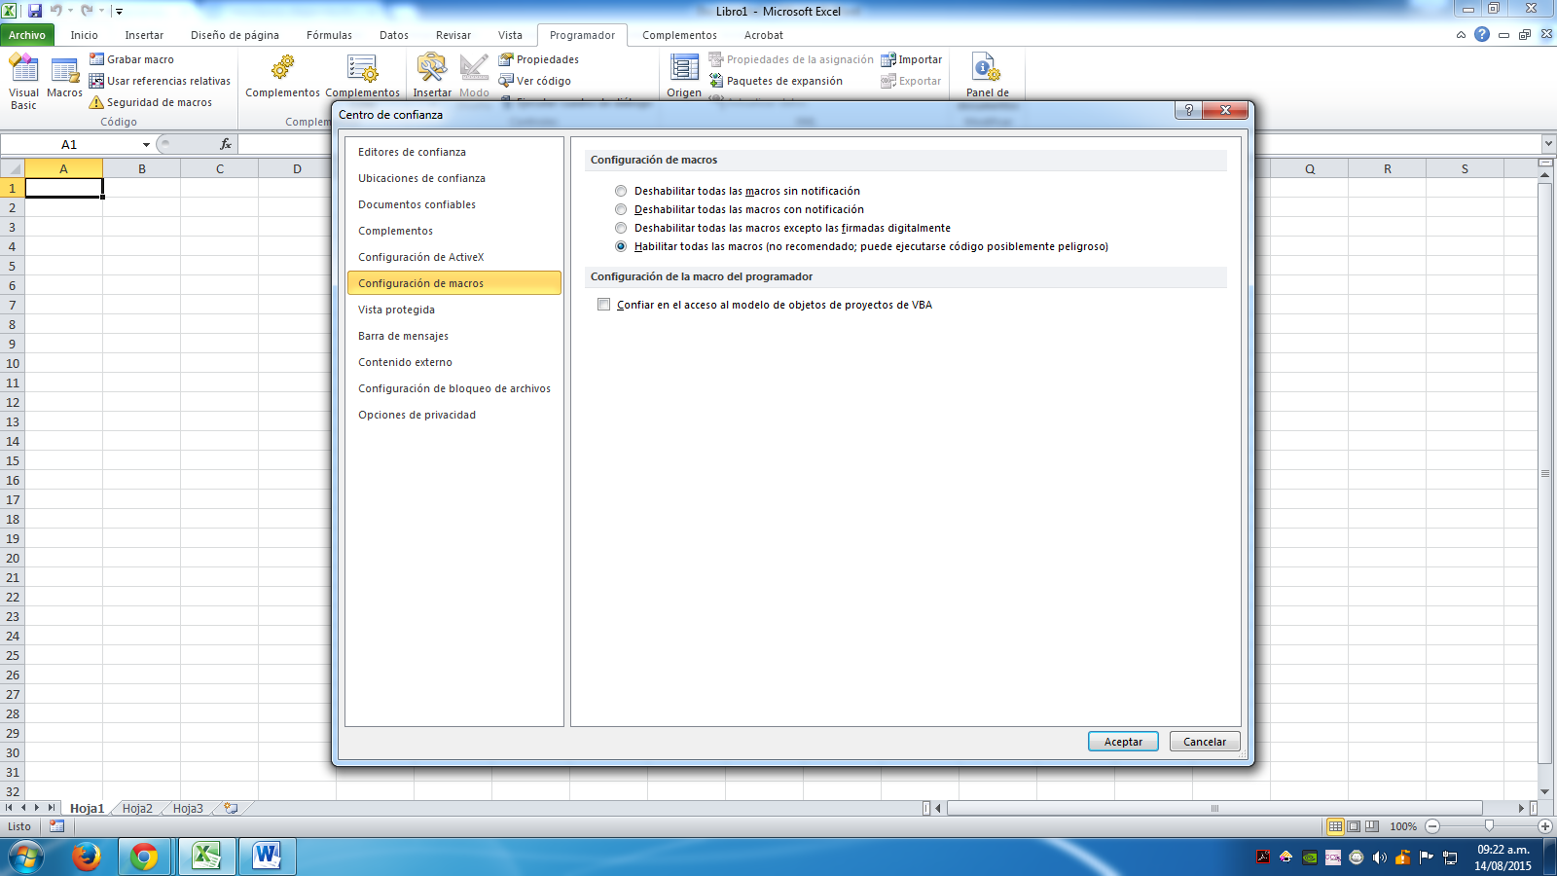
Task: Click the Grabar macro icon
Action: point(97,59)
